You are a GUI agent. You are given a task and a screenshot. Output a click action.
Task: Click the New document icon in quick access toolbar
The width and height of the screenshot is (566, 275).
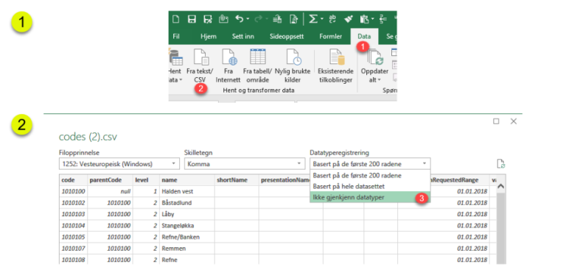[x=176, y=19]
